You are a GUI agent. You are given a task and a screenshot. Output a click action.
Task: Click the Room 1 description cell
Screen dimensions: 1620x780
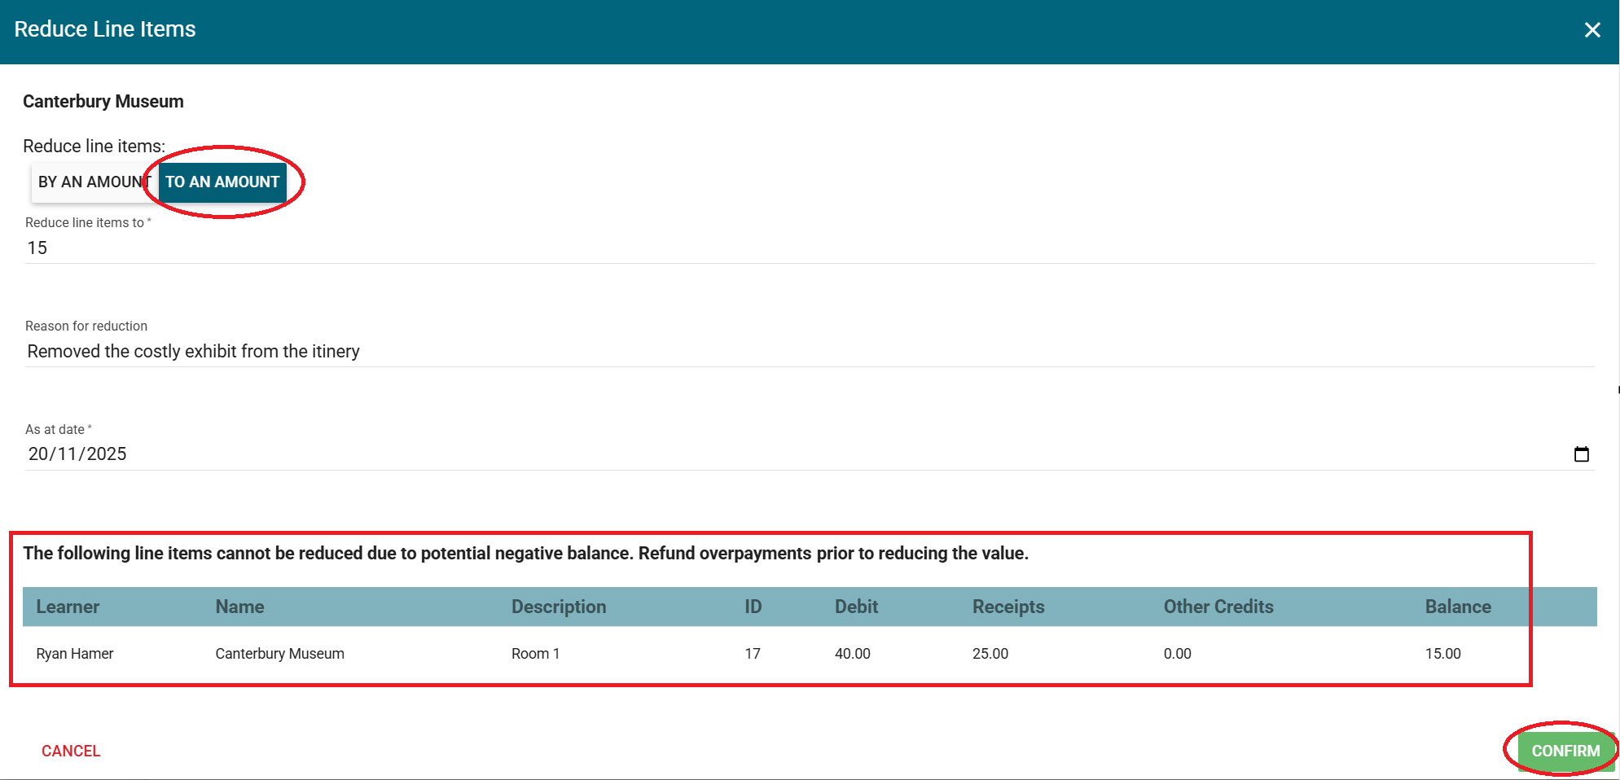(x=535, y=654)
